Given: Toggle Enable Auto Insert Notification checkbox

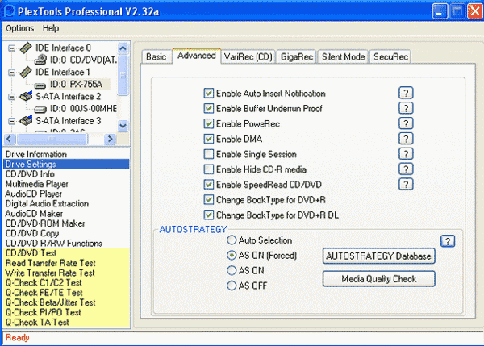Looking at the screenshot, I should pyautogui.click(x=209, y=93).
